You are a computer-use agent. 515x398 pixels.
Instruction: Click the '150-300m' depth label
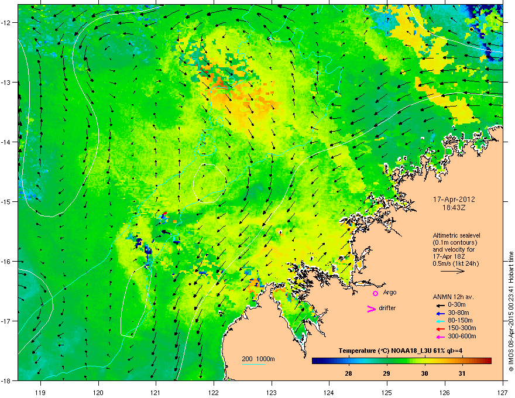point(462,328)
